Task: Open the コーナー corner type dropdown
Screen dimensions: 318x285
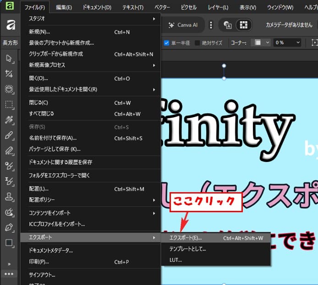Action: [x=260, y=43]
